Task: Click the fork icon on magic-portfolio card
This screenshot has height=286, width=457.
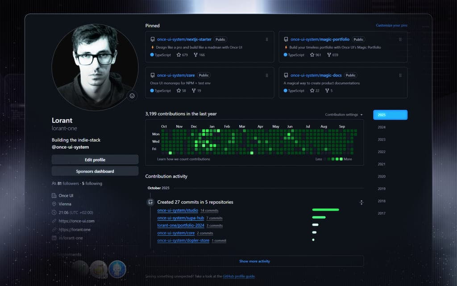Action: pyautogui.click(x=330, y=55)
